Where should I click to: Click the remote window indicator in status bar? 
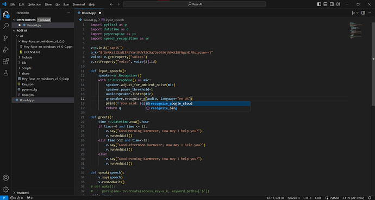[x=4, y=198]
